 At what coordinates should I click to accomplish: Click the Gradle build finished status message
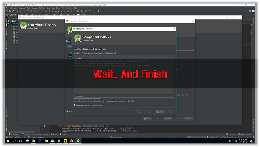pos(27,137)
